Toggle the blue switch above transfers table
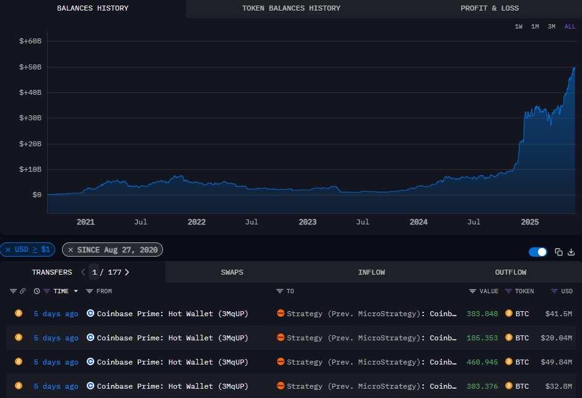The image size is (582, 398). click(538, 252)
